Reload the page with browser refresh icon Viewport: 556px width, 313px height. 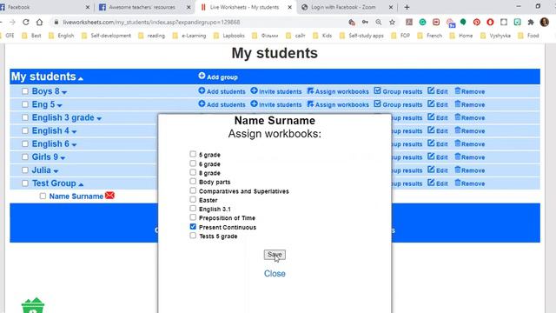[26, 22]
